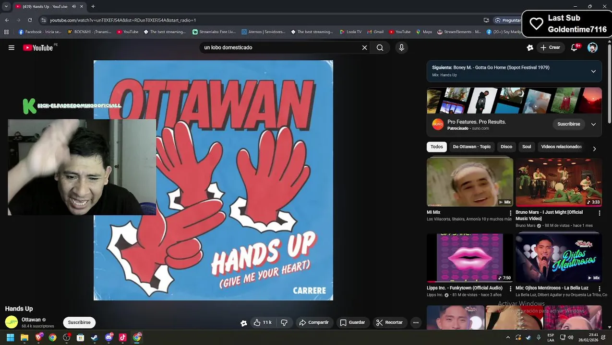Open the Suno ad banner image

pyautogui.click(x=514, y=101)
